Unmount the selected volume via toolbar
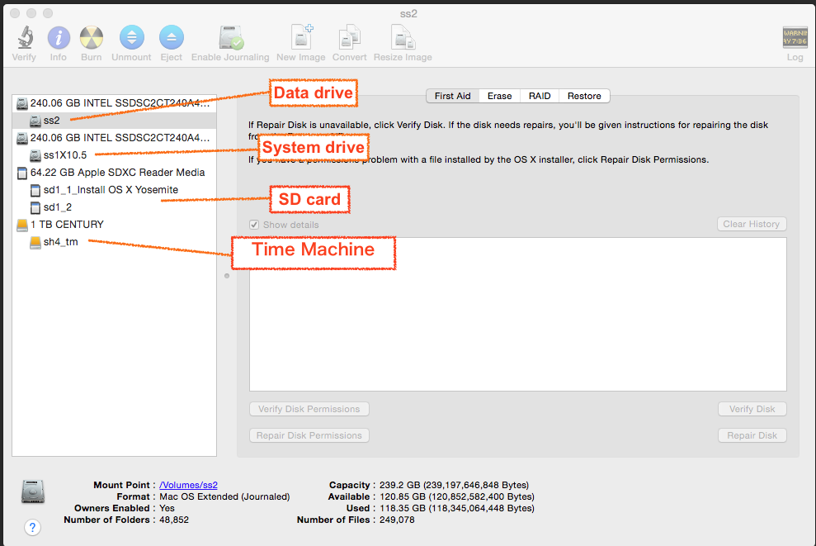Viewport: 816px width, 546px height. [131, 38]
